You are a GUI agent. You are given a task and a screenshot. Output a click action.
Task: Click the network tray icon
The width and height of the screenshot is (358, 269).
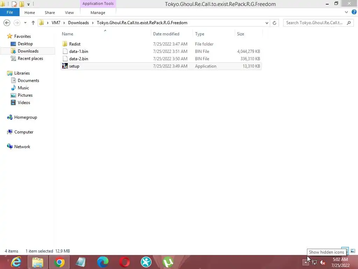(x=314, y=262)
